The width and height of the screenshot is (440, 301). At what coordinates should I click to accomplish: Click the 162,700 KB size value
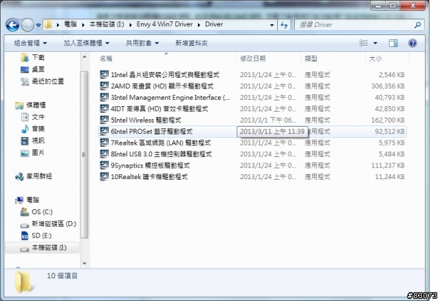[x=388, y=120]
